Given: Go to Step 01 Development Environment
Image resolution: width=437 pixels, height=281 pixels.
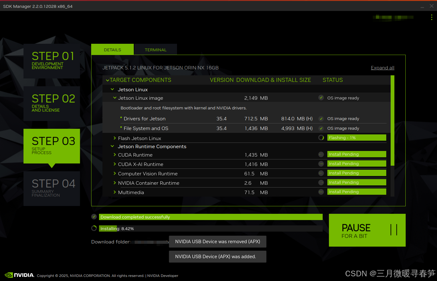Looking at the screenshot, I should tap(52, 61).
